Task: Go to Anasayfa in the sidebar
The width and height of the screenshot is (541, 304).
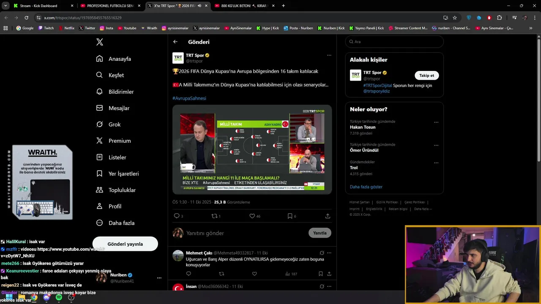Action: coord(114,59)
